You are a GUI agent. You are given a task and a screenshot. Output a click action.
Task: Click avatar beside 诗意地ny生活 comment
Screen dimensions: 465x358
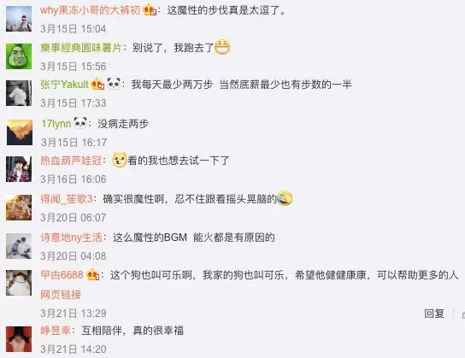pyautogui.click(x=19, y=246)
